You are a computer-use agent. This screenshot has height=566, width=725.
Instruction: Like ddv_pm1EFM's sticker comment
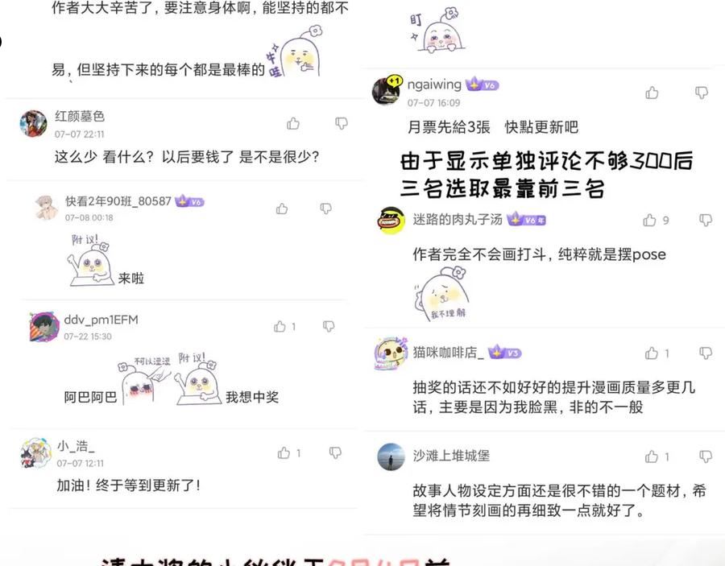(x=280, y=327)
